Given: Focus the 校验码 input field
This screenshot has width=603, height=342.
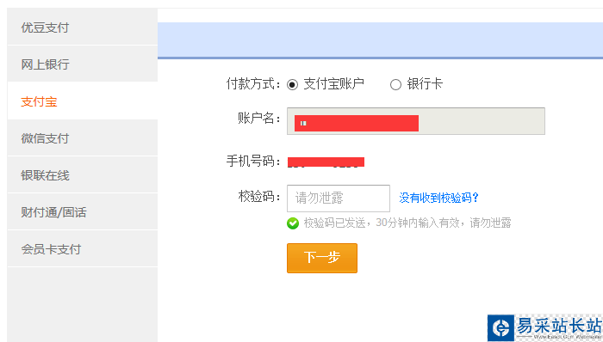Looking at the screenshot, I should pyautogui.click(x=339, y=198).
